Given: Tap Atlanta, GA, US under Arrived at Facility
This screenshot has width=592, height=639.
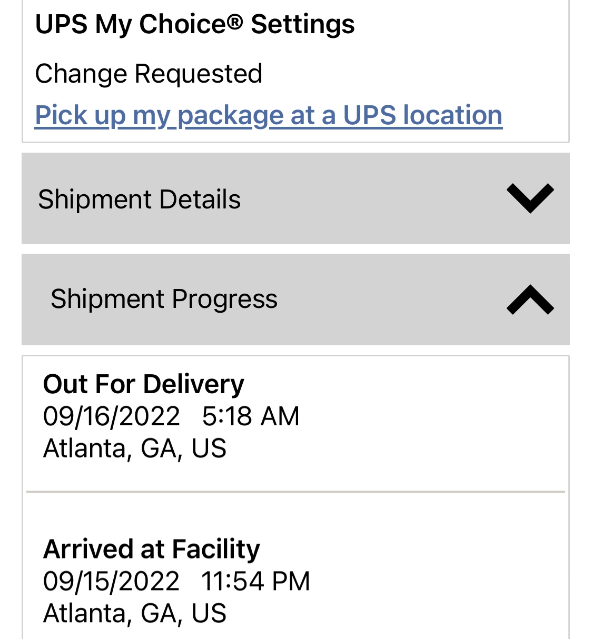Looking at the screenshot, I should coord(134,614).
